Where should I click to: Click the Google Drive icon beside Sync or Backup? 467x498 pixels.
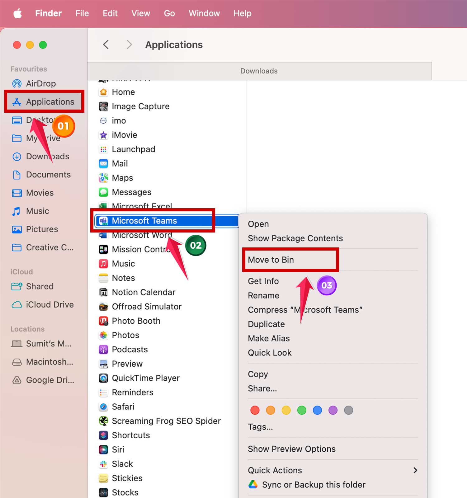(x=253, y=484)
